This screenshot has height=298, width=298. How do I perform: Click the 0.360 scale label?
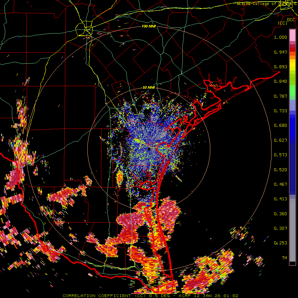pyautogui.click(x=280, y=214)
